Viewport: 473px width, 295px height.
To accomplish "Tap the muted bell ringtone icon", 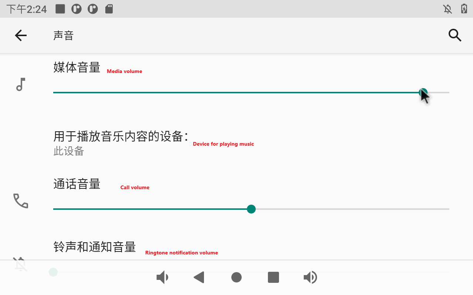I will point(21,264).
